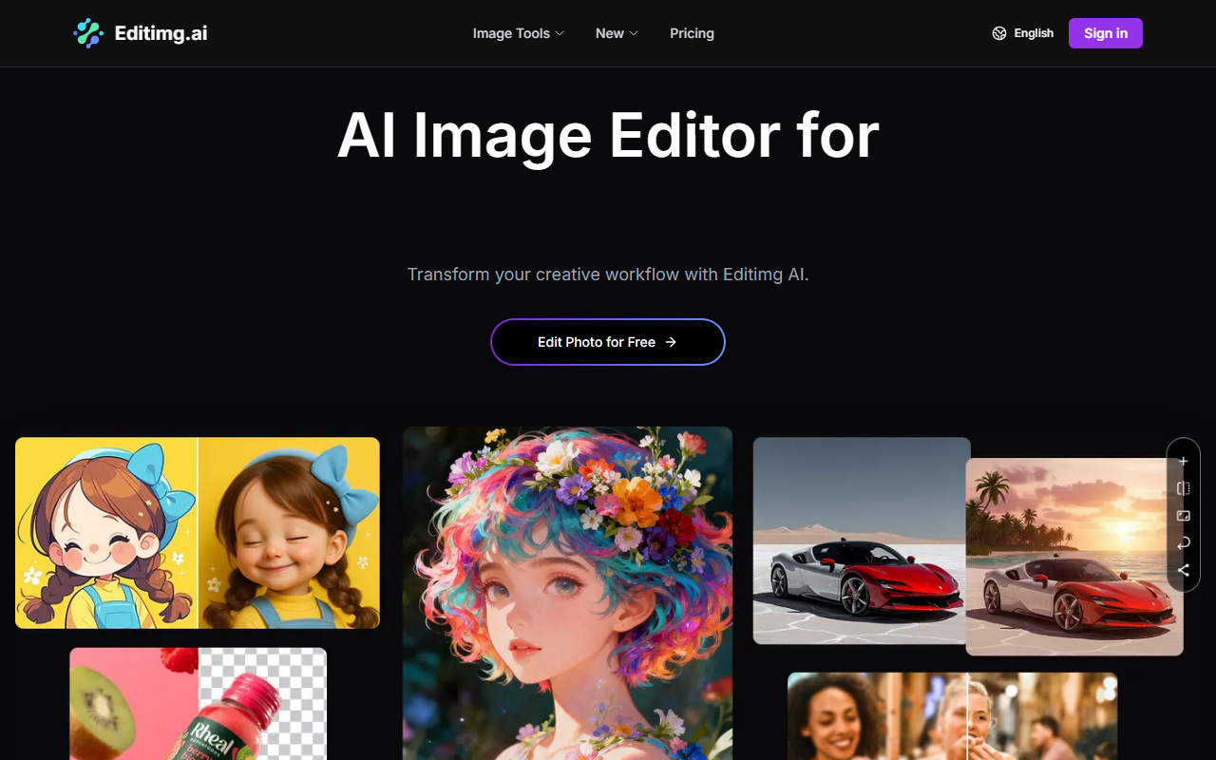Go to the Pricing page

coord(692,33)
